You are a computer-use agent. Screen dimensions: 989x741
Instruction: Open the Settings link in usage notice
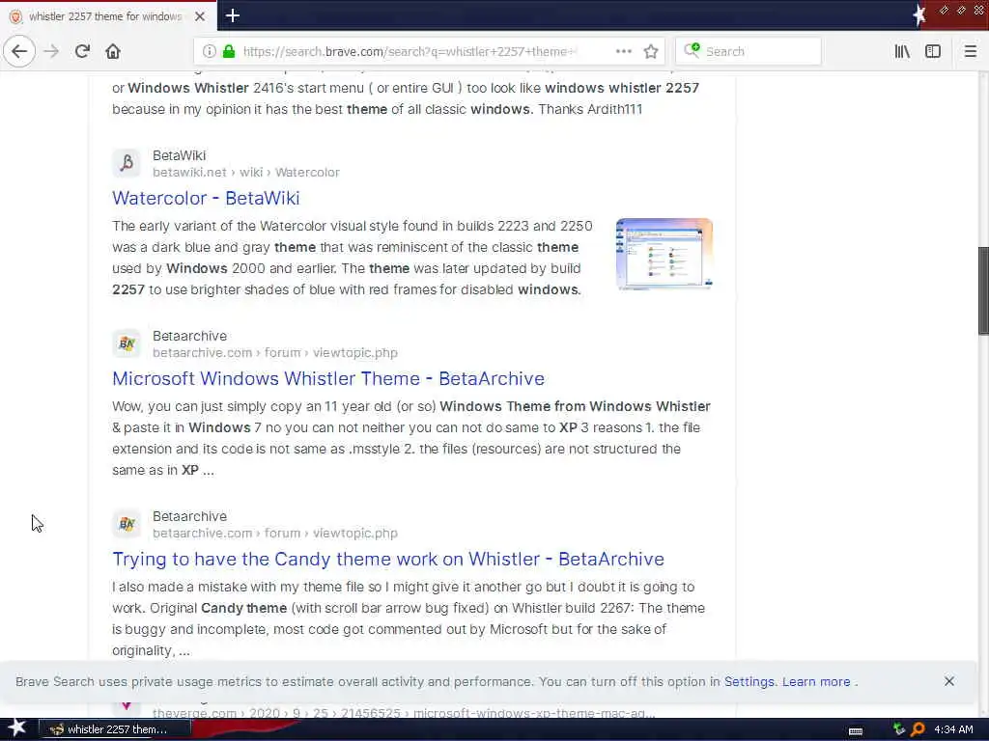[x=749, y=682]
